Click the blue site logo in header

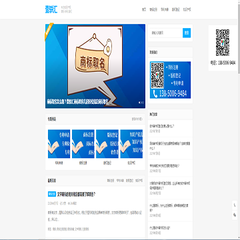tap(51, 9)
